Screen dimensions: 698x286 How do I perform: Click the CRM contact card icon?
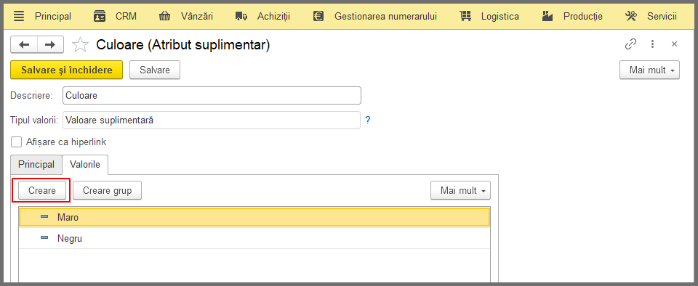tap(100, 17)
